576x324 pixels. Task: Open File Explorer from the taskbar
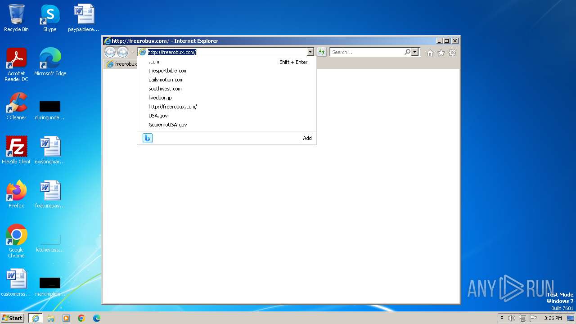[51, 318]
